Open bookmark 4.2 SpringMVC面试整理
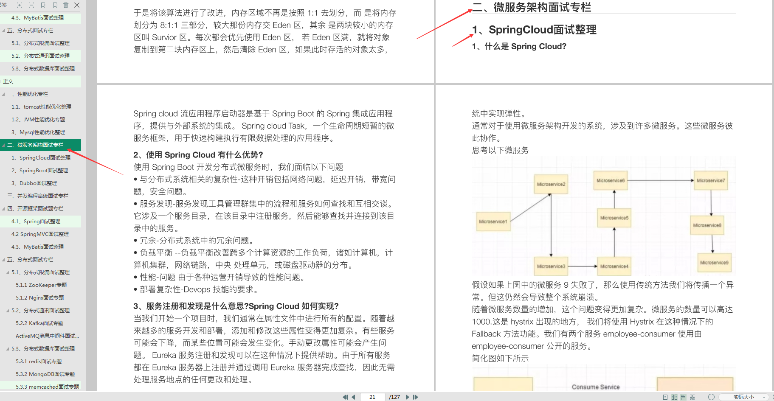 40,234
